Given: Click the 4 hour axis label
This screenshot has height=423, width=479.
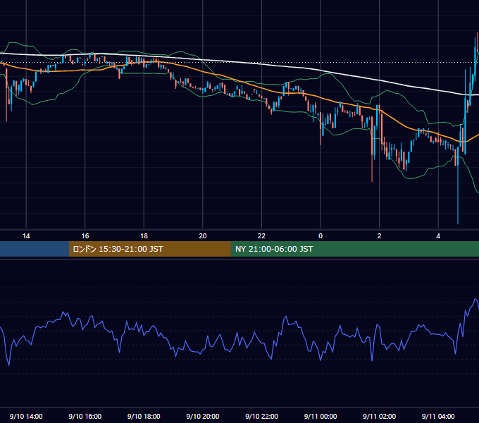Looking at the screenshot, I should (438, 236).
